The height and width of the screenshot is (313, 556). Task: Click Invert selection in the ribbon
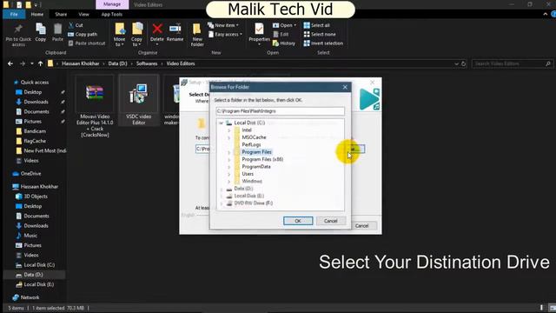[323, 43]
